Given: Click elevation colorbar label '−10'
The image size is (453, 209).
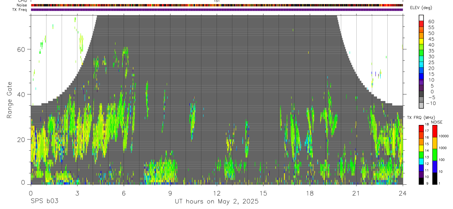Looking at the screenshot, I should [431, 104].
